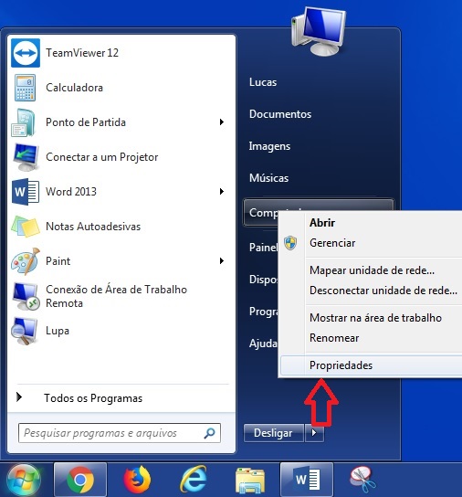Launch the Lupa magnifier icon
The height and width of the screenshot is (497, 462).
[x=25, y=332]
